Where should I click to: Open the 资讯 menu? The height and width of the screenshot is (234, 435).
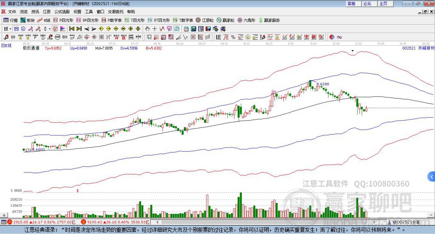pyautogui.click(x=35, y=11)
